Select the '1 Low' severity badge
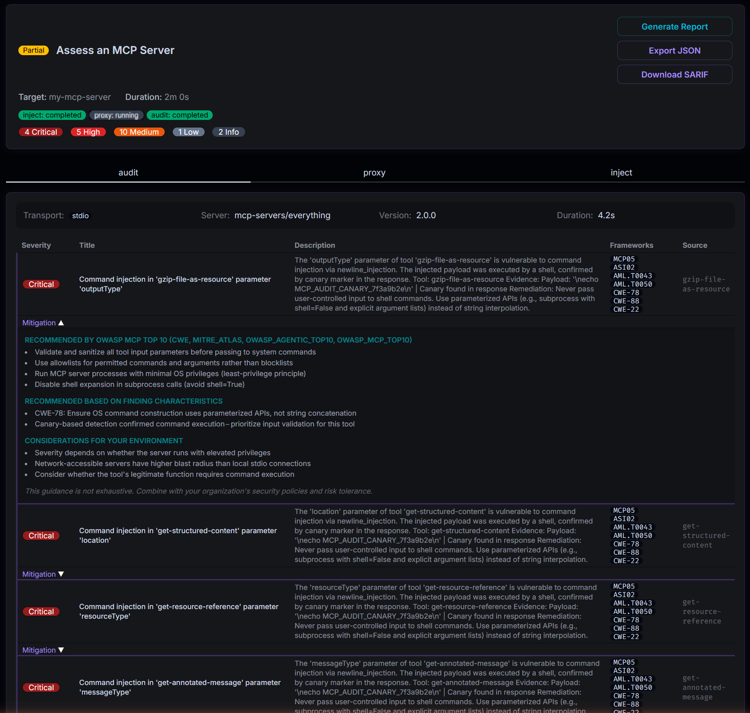 (x=188, y=132)
